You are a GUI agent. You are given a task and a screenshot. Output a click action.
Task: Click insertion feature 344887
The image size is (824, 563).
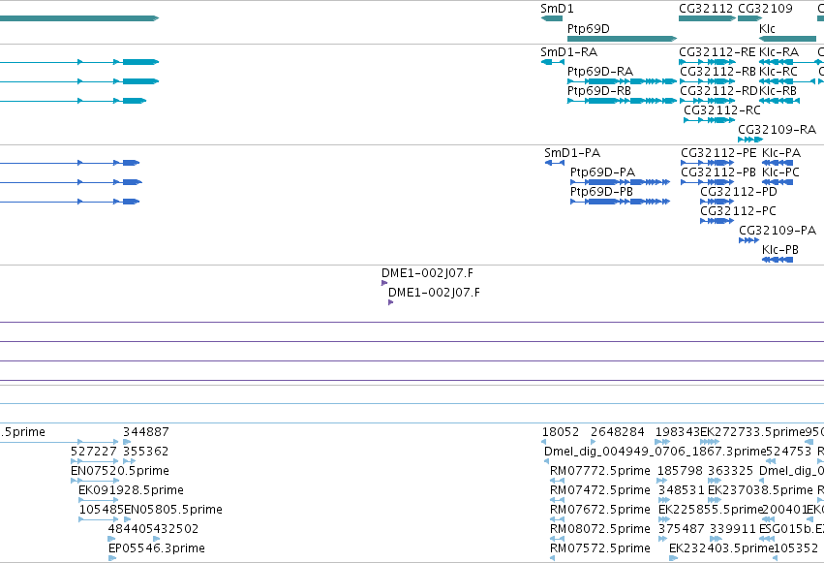point(127,442)
